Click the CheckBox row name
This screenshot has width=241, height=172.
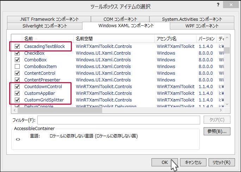34,53
